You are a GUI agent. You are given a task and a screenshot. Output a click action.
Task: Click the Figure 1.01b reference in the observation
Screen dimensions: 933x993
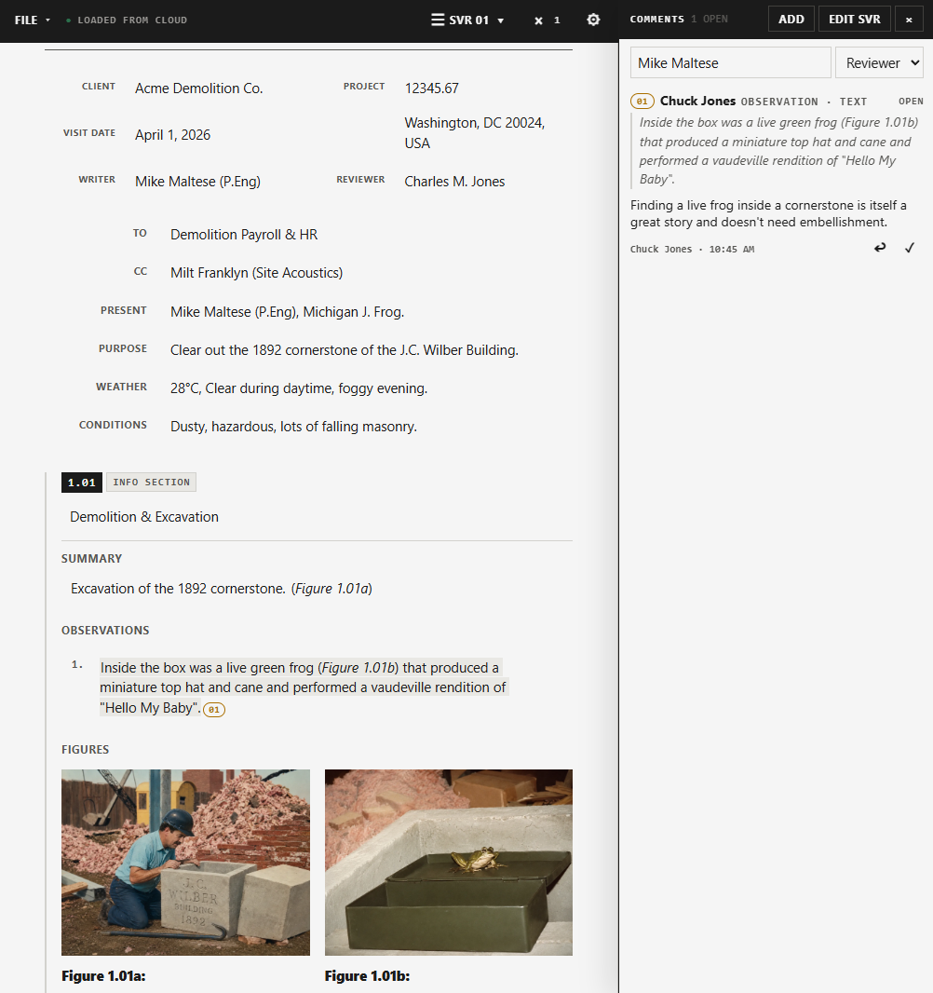tap(358, 668)
